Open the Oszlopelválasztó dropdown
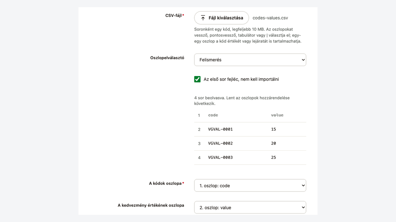Screen dimensions: 396x222 pyautogui.click(x=250, y=60)
